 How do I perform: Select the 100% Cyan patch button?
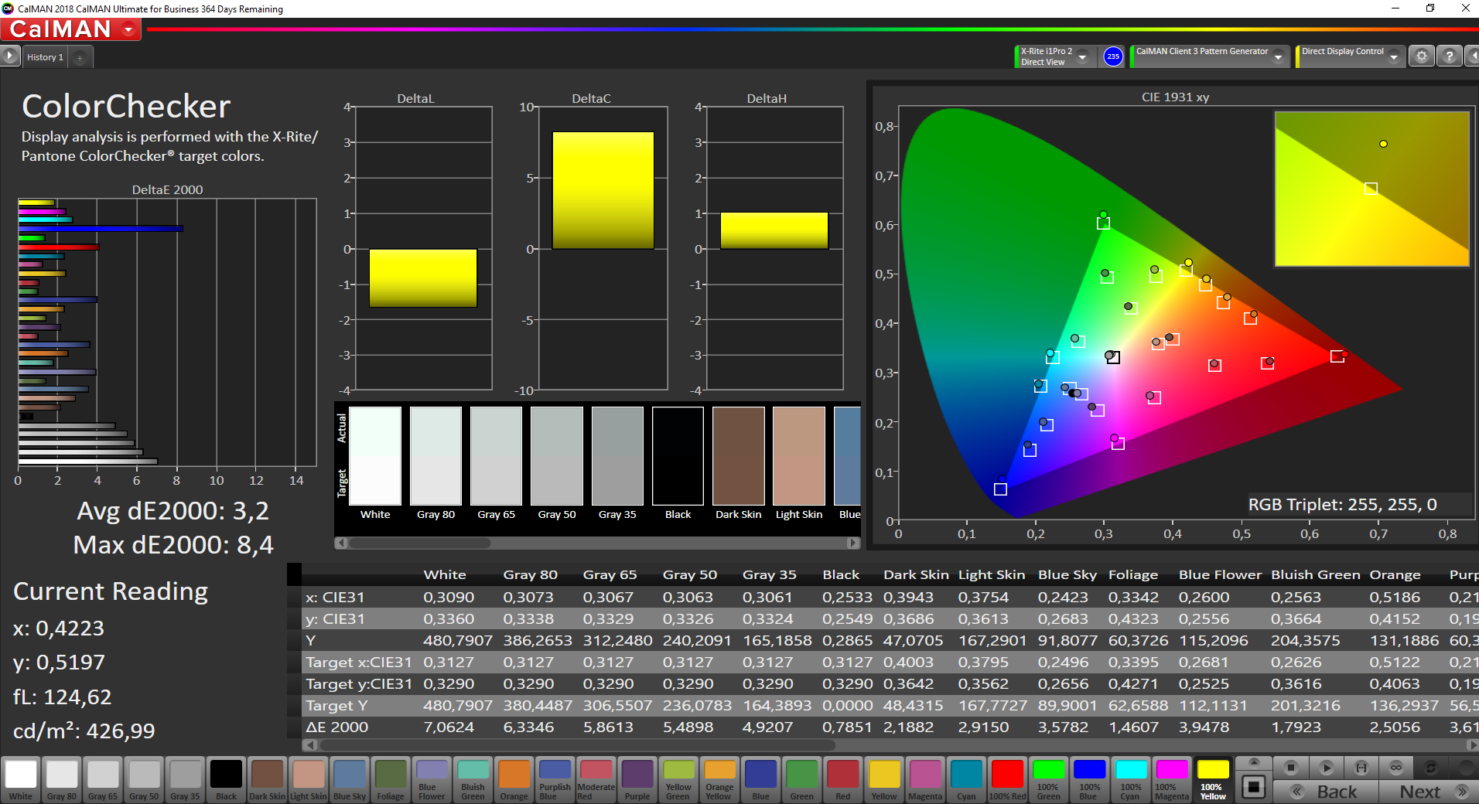[x=1130, y=779]
